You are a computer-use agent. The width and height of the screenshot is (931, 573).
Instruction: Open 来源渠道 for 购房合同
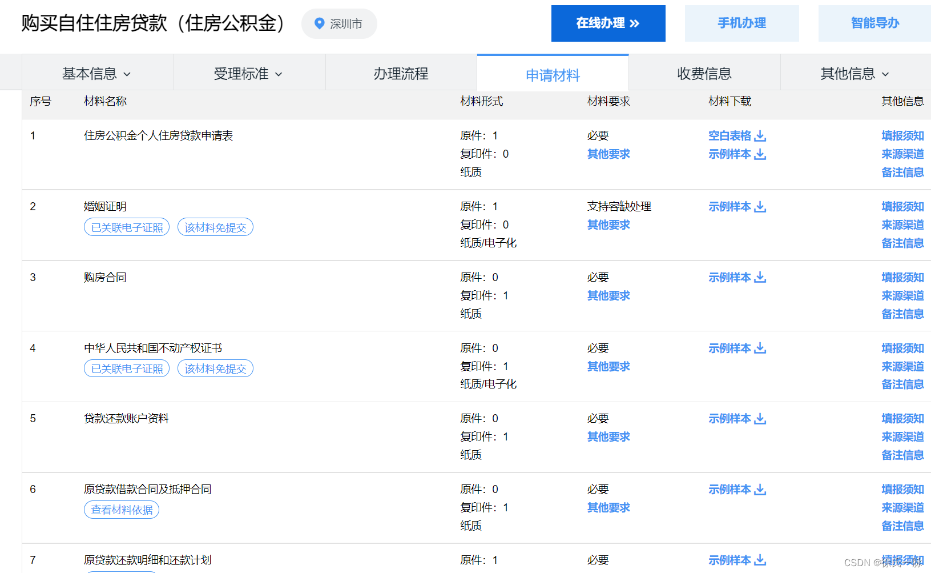(902, 296)
